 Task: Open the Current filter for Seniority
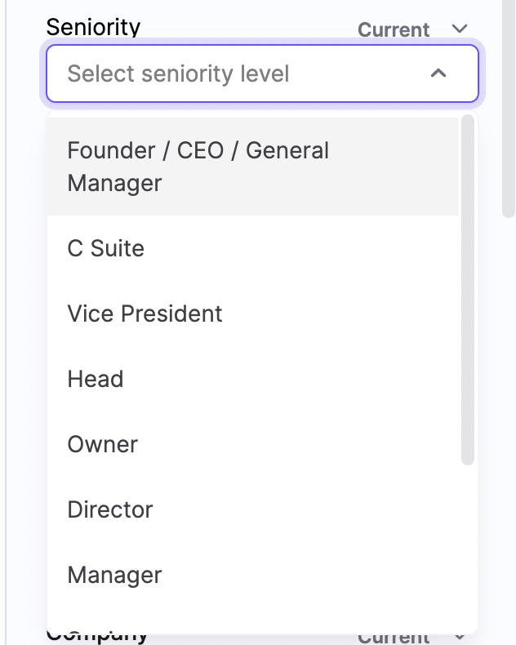point(394,29)
